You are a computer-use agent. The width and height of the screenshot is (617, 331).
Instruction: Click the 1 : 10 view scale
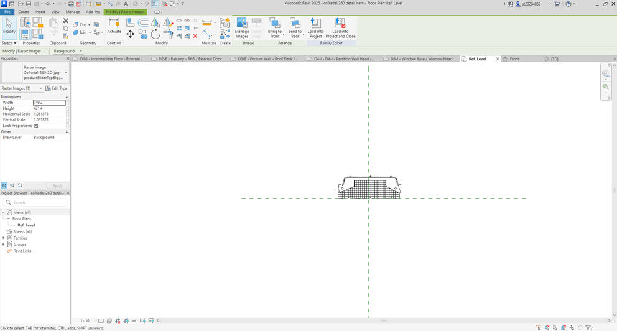(x=85, y=321)
